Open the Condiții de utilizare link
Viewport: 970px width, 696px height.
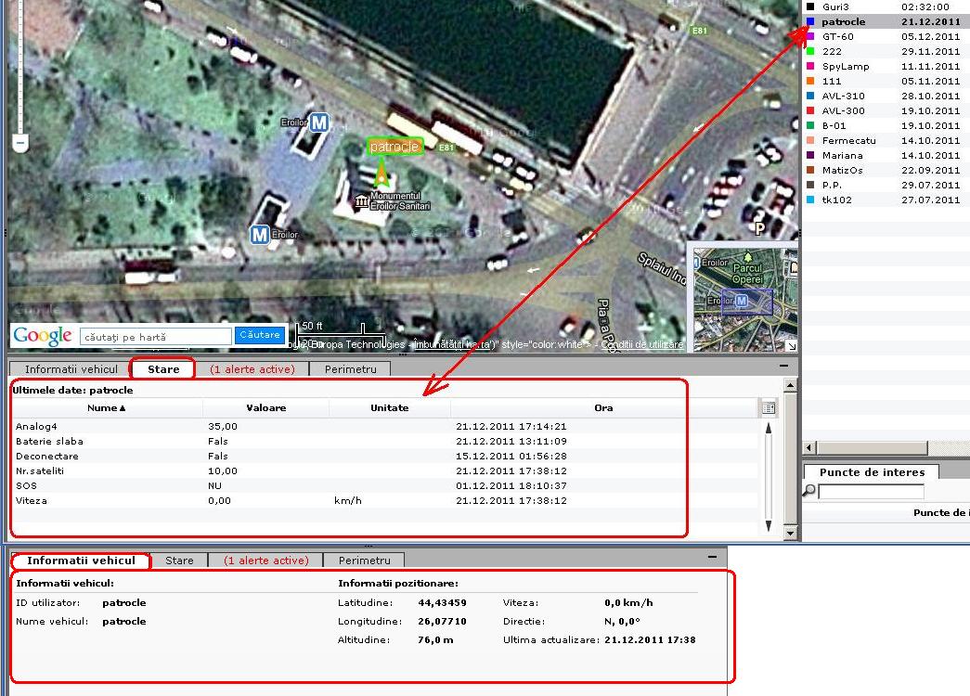(642, 345)
